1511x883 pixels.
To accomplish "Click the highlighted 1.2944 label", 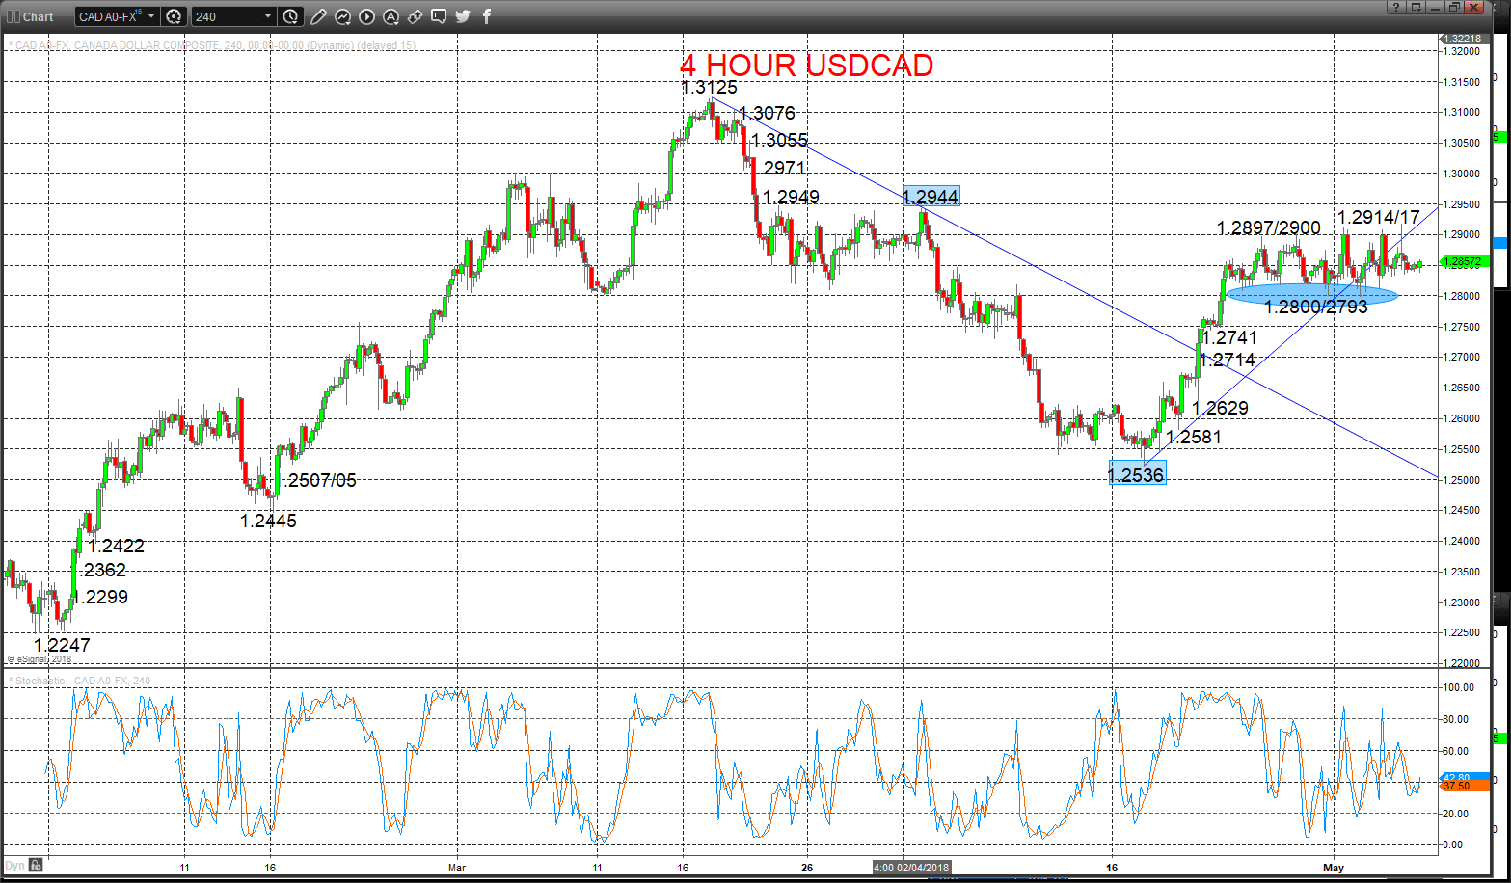I will 931,197.
